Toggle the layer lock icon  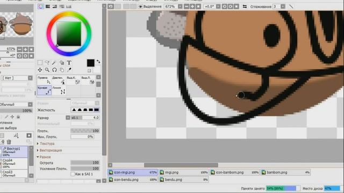(x=18, y=117)
